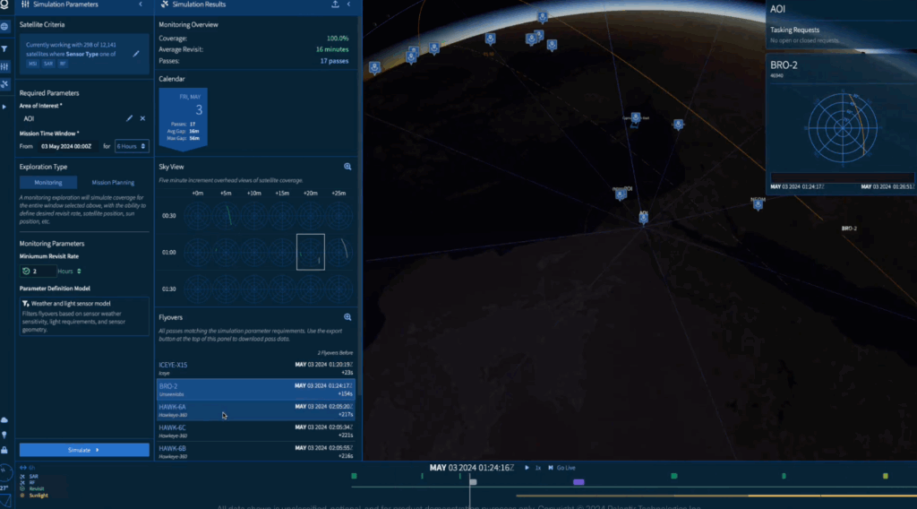Click the Tasking Requests heading in AOI panel
917x509 pixels.
click(x=794, y=30)
